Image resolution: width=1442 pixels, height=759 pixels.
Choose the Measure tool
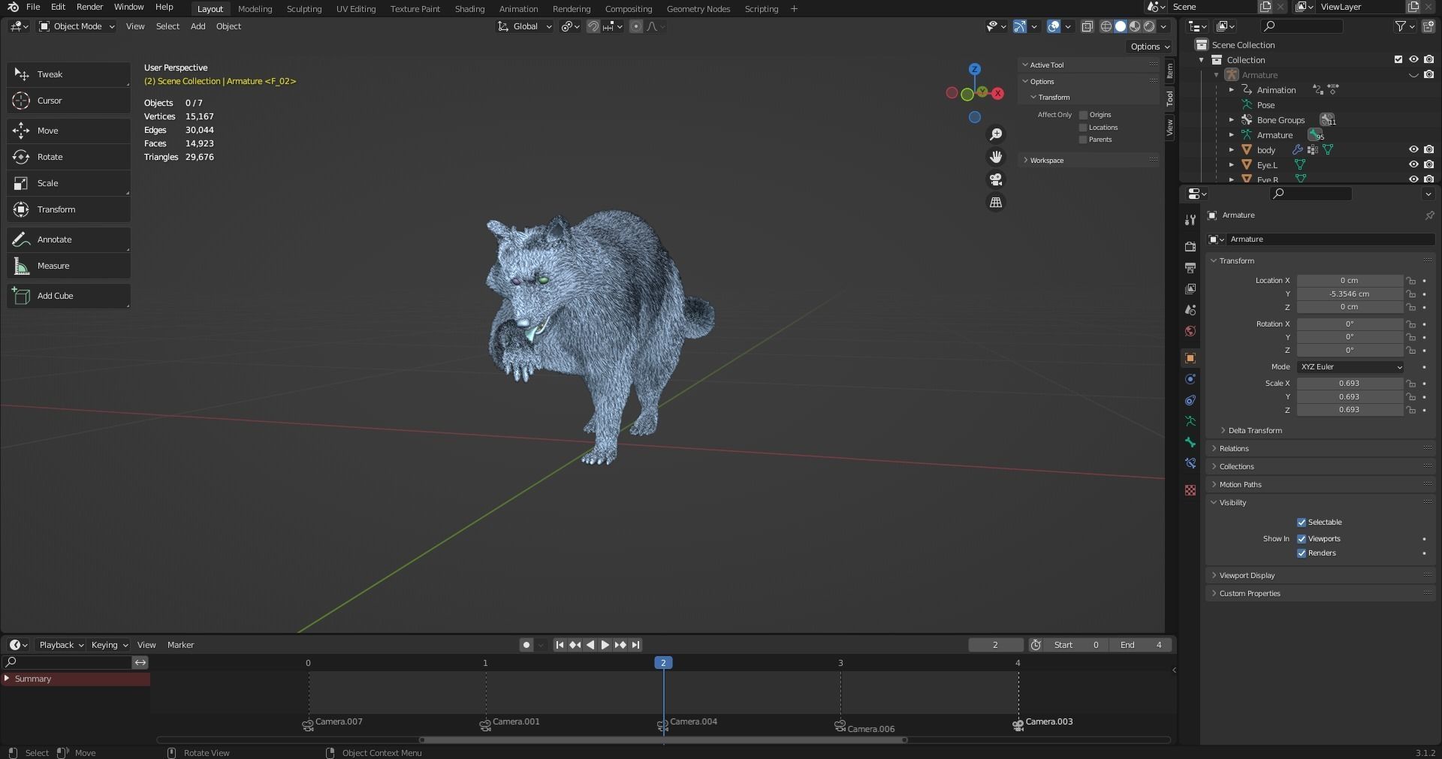point(68,266)
